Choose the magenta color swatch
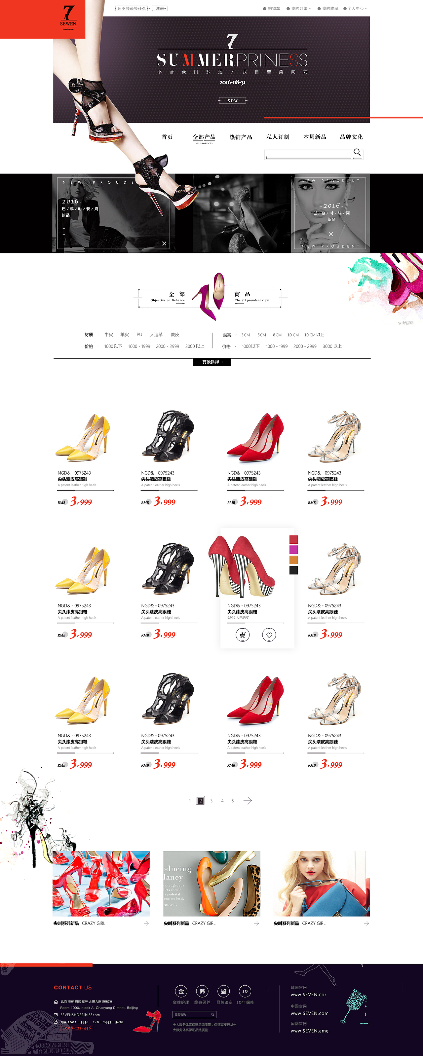The width and height of the screenshot is (423, 1056). (x=294, y=550)
